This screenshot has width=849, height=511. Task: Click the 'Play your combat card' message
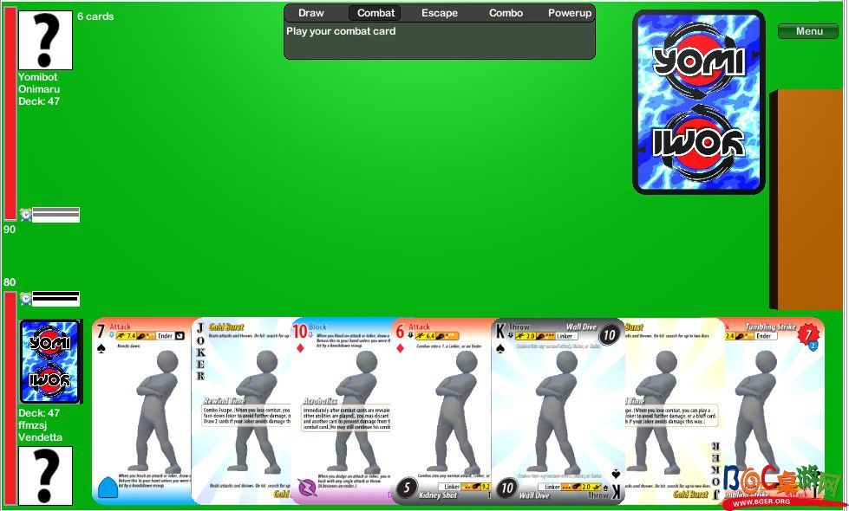(341, 31)
